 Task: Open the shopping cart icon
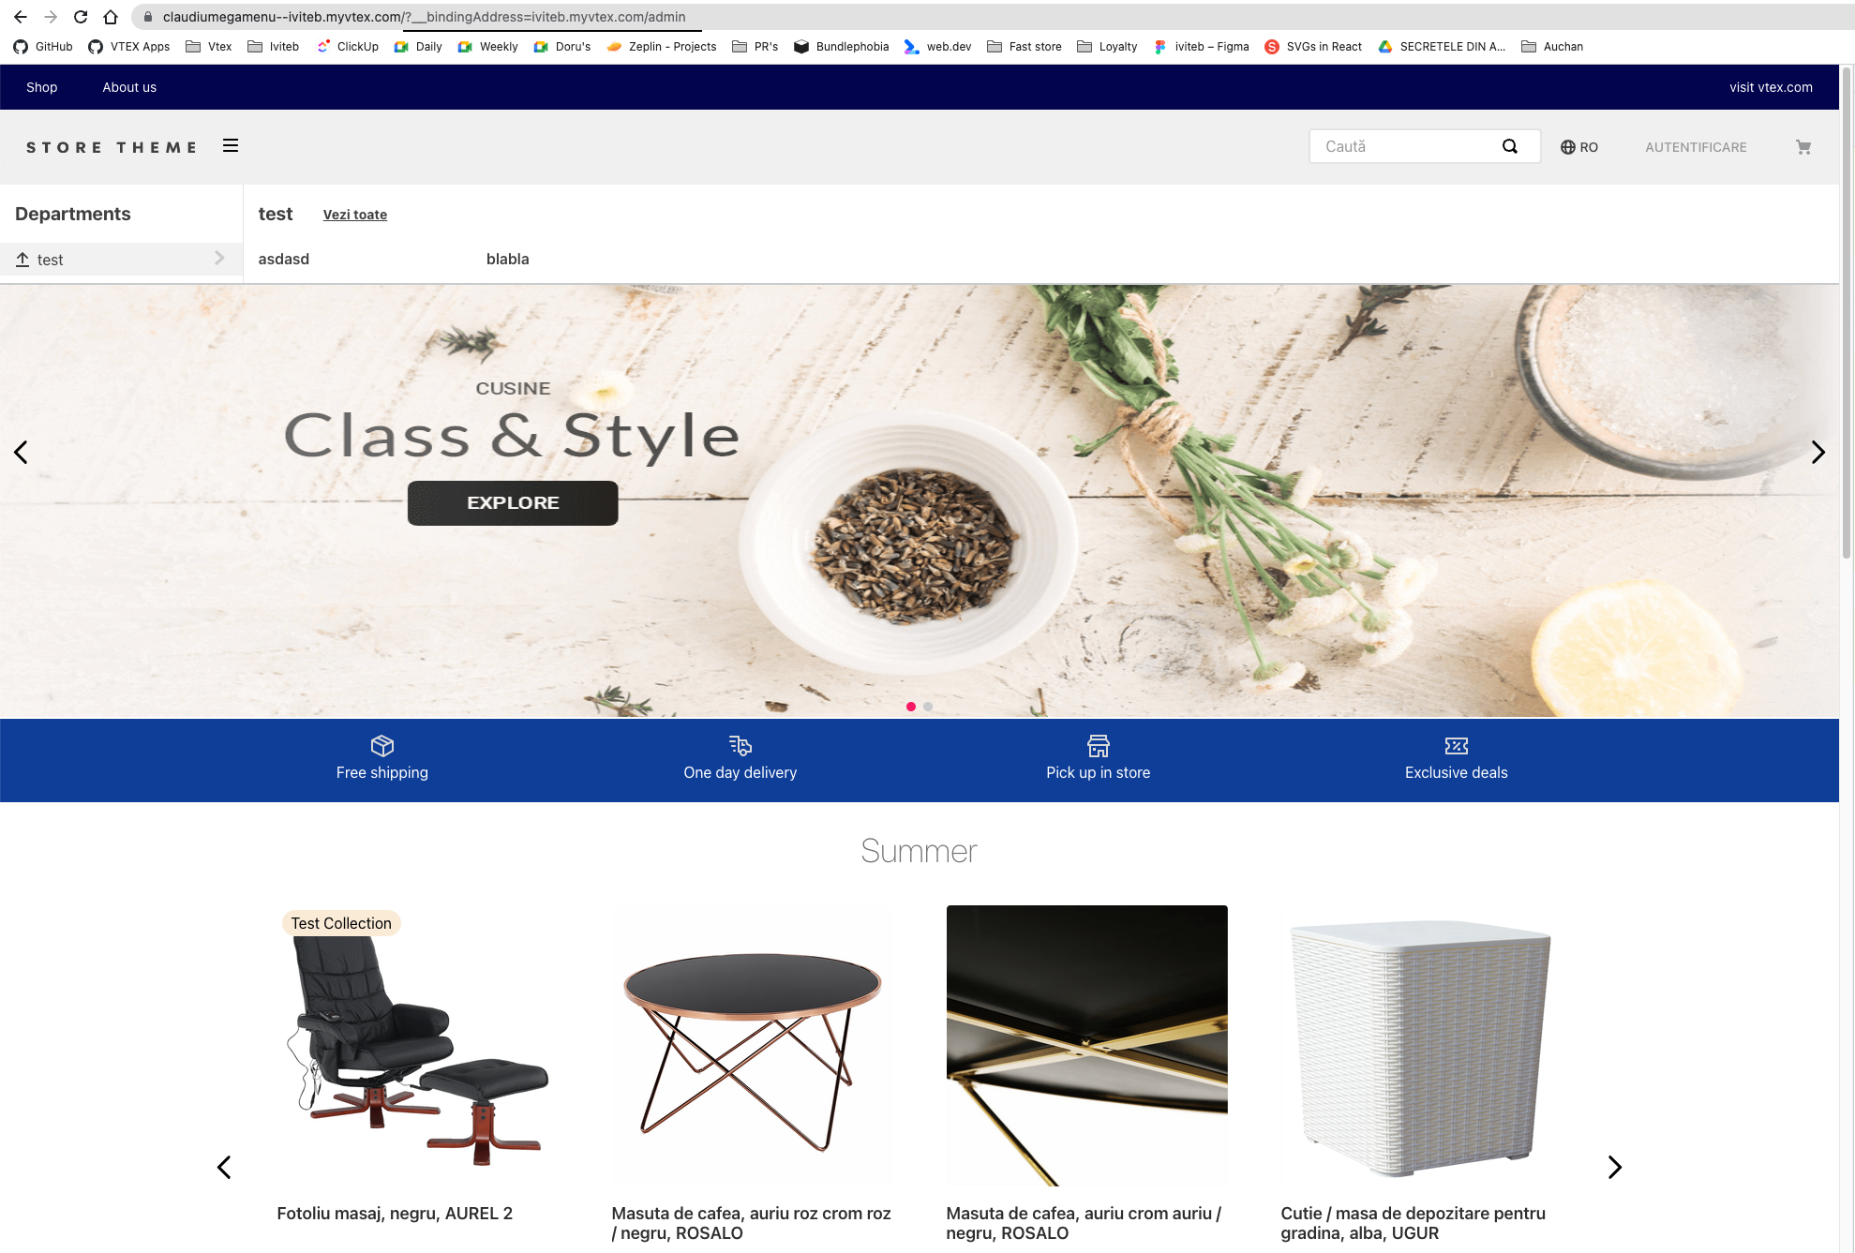point(1803,147)
